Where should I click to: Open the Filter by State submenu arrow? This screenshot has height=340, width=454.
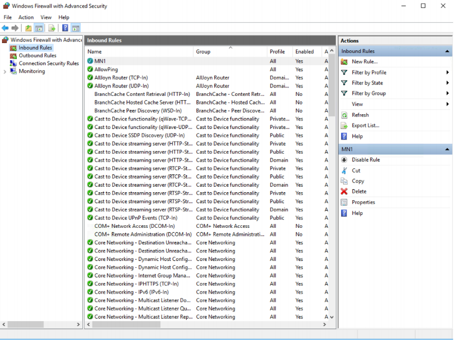point(448,83)
